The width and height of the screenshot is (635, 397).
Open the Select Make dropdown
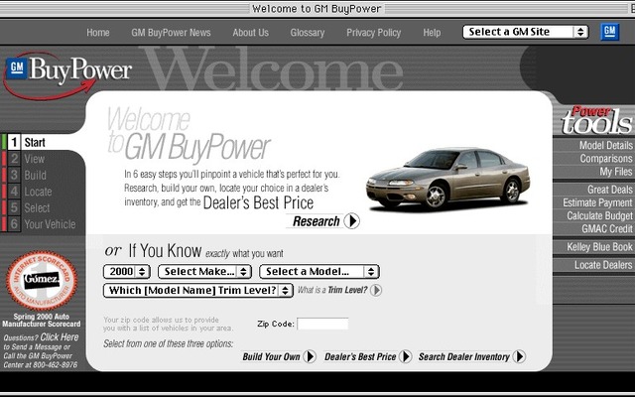[x=204, y=271]
